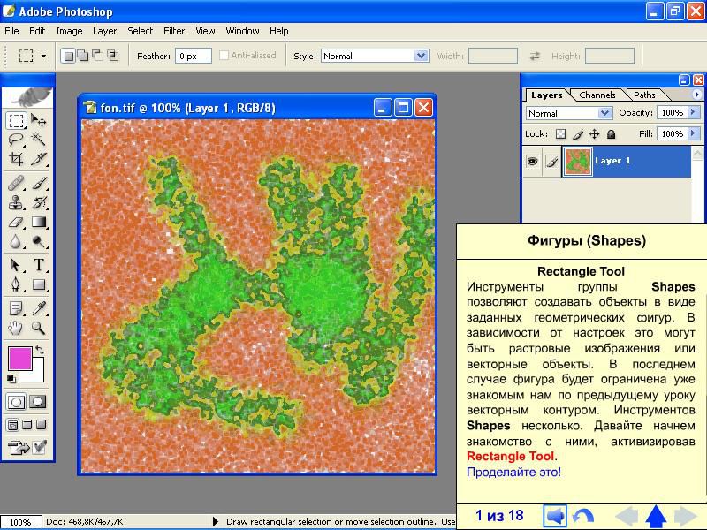Activate the Type tool
The image size is (707, 530).
coord(39,265)
